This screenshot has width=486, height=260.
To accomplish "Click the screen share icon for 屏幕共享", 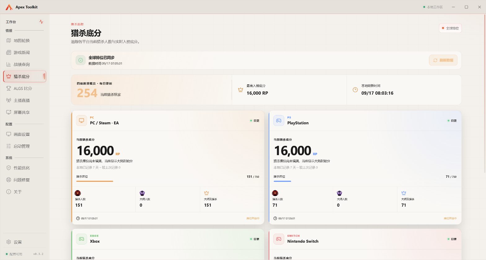I will pyautogui.click(x=9, y=112).
